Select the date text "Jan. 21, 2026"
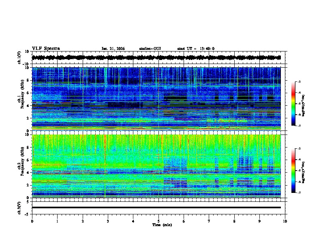Image resolution: width=321 pixels, height=248 pixels. [113, 49]
